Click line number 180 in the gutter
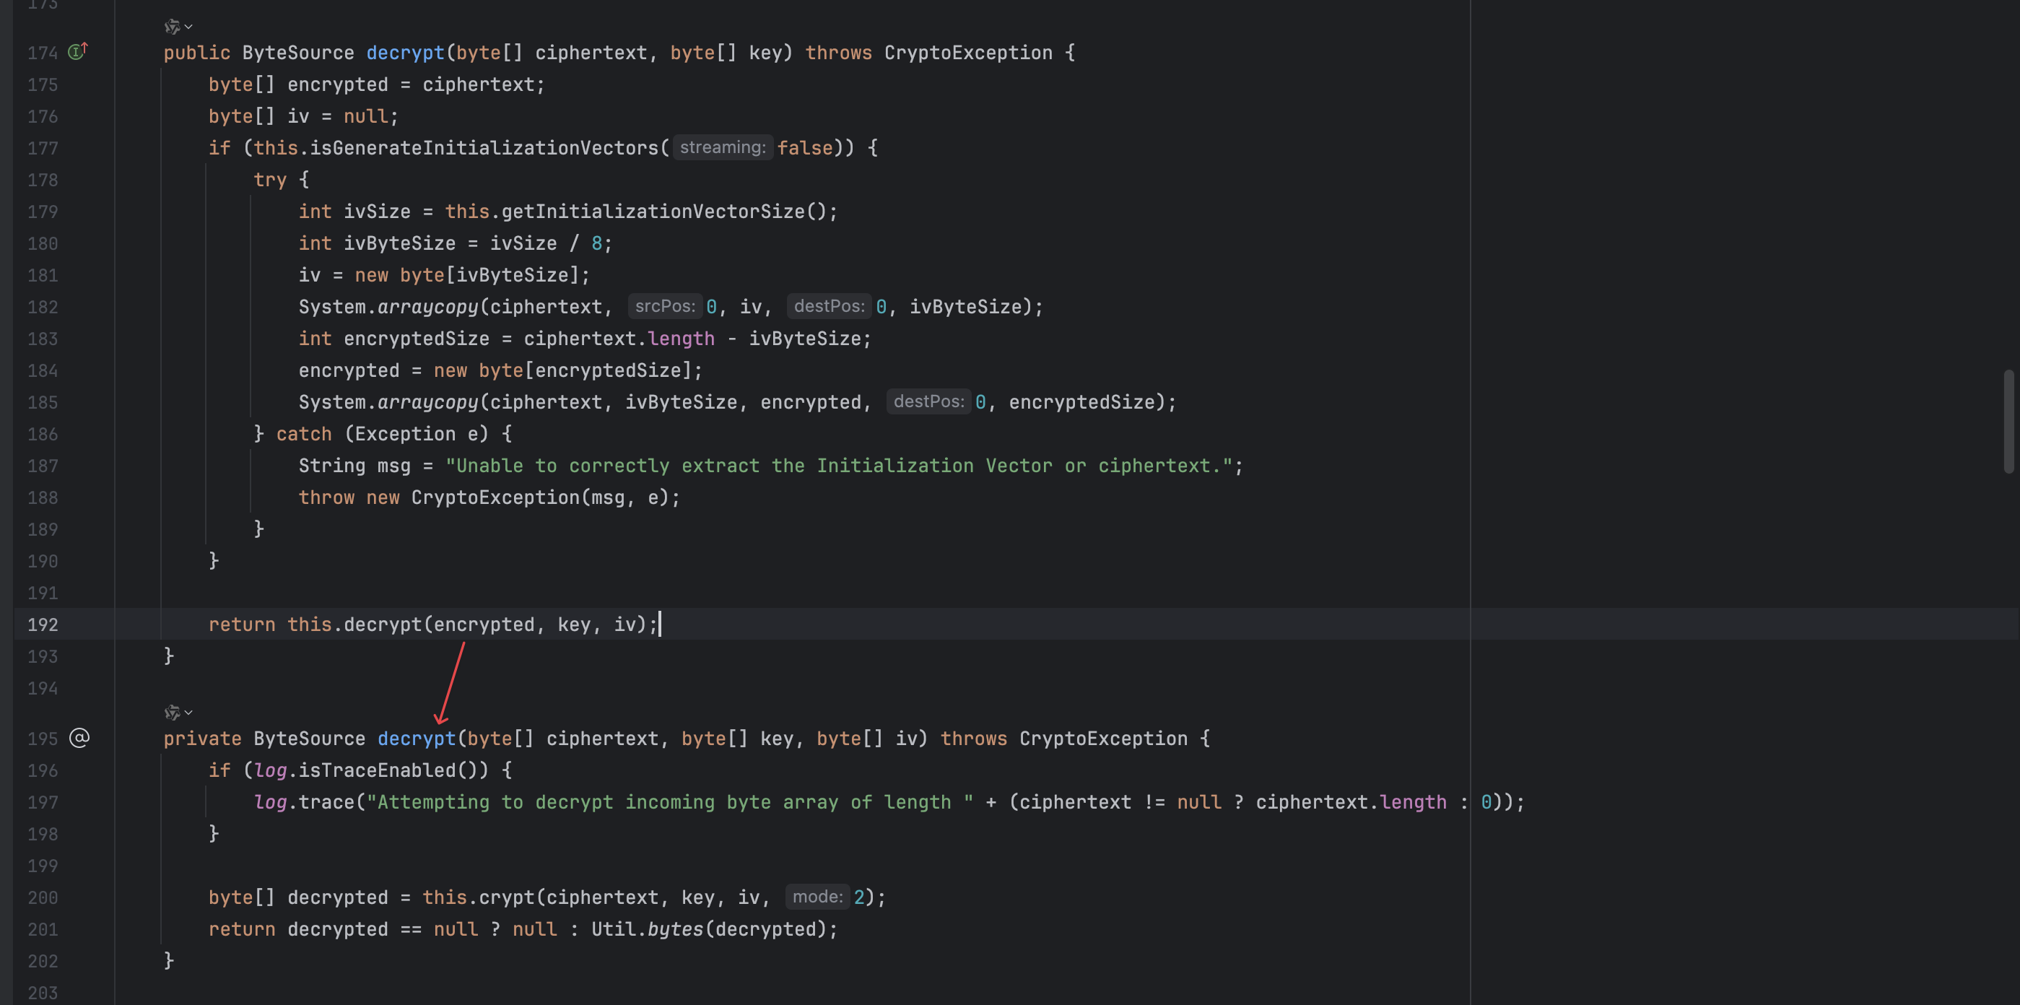This screenshot has width=2020, height=1005. pos(43,244)
